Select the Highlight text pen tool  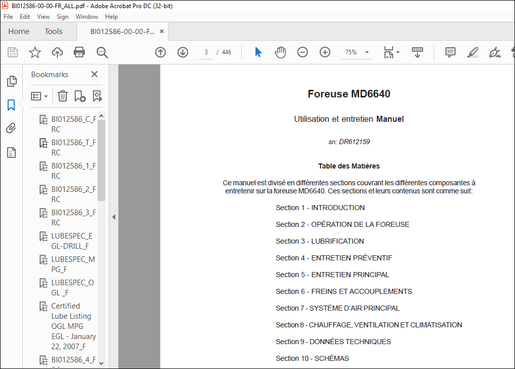[473, 52]
